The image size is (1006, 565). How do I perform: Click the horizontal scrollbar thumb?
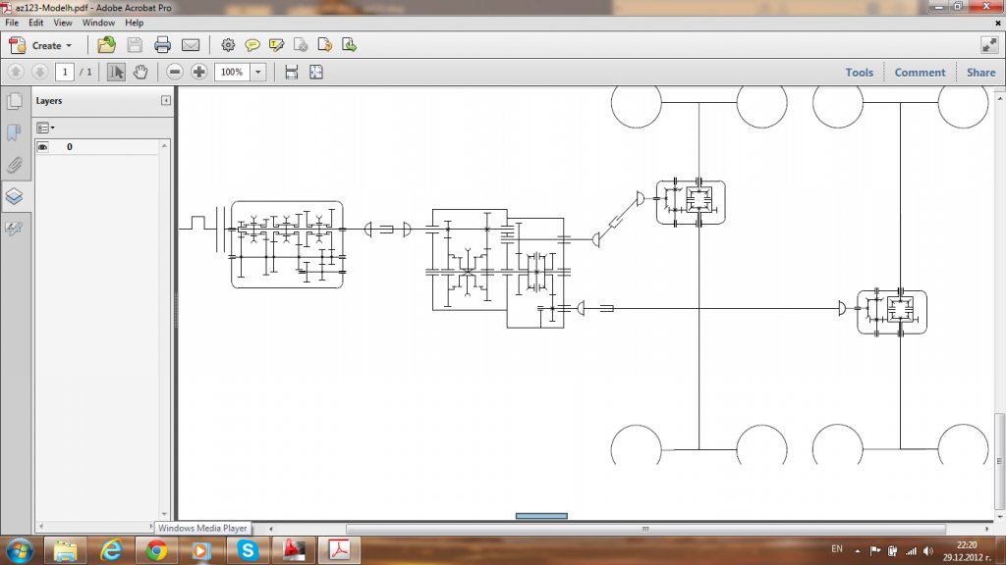(541, 516)
